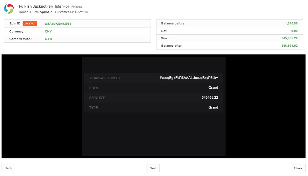Image resolution: width=308 pixels, height=176 pixels.
Task: Select game version 4.1.0 value
Action: click(x=48, y=39)
